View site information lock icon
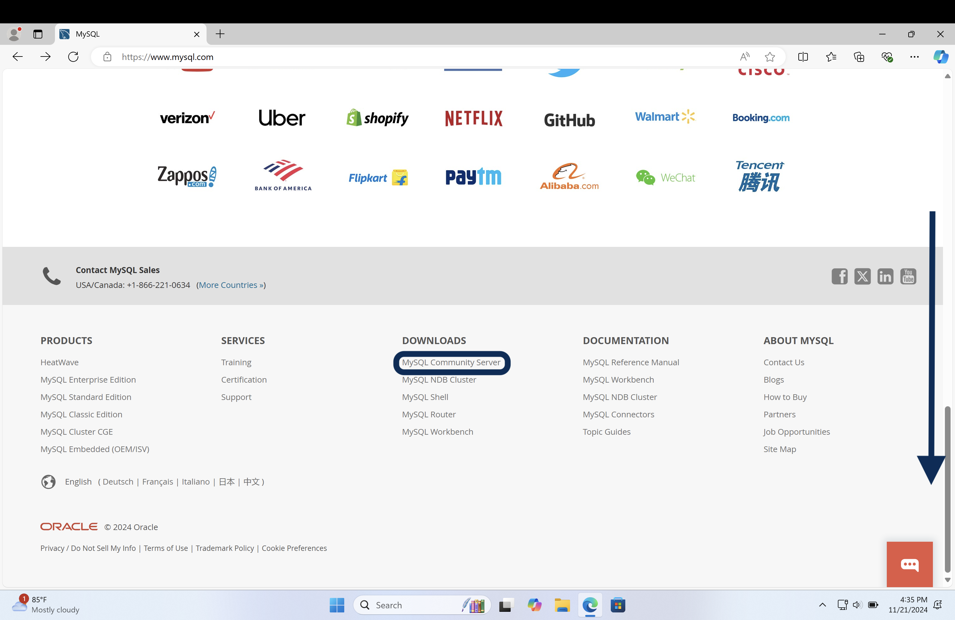The width and height of the screenshot is (955, 620). tap(107, 57)
